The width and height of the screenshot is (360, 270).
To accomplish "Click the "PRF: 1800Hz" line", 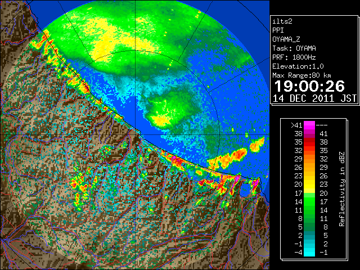I will coord(294,57).
